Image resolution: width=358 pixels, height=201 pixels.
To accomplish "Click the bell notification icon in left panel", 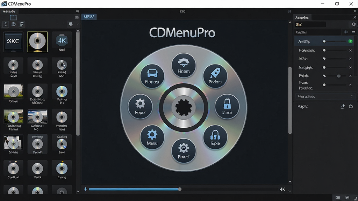I will [71, 24].
